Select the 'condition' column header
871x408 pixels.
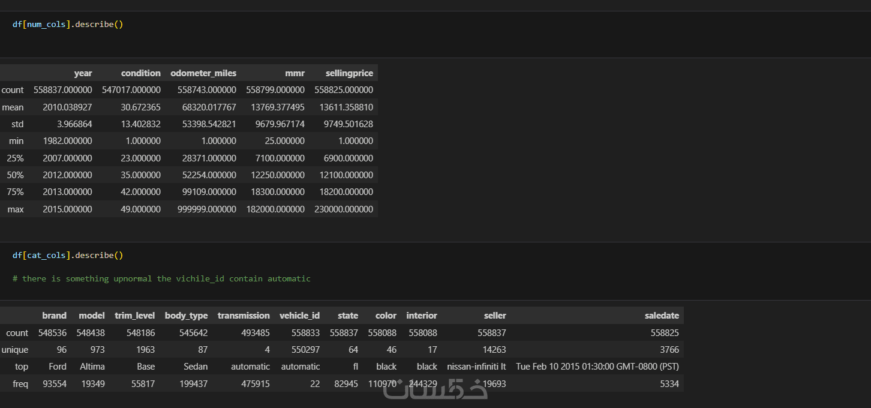coord(141,73)
